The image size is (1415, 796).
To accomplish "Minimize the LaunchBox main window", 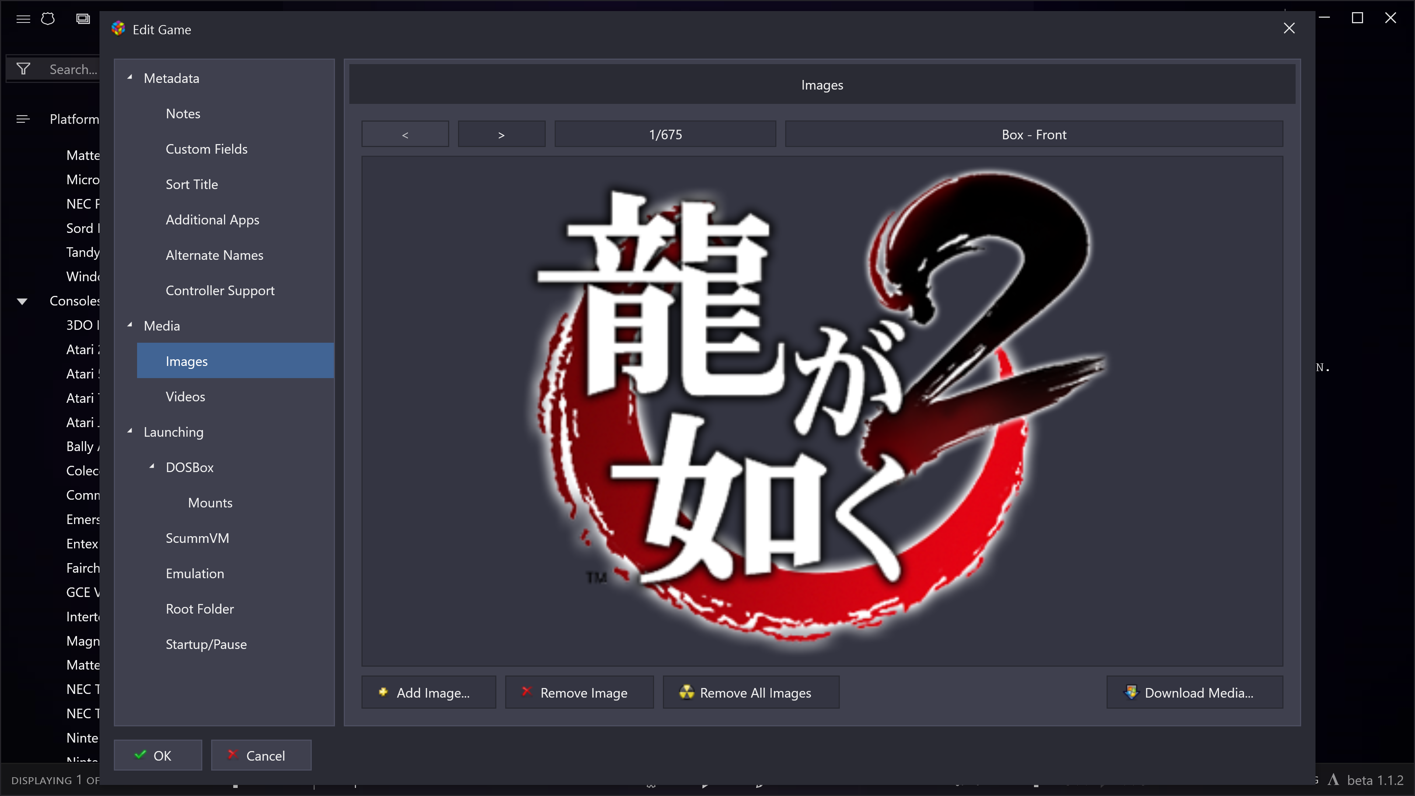I will pyautogui.click(x=1324, y=18).
